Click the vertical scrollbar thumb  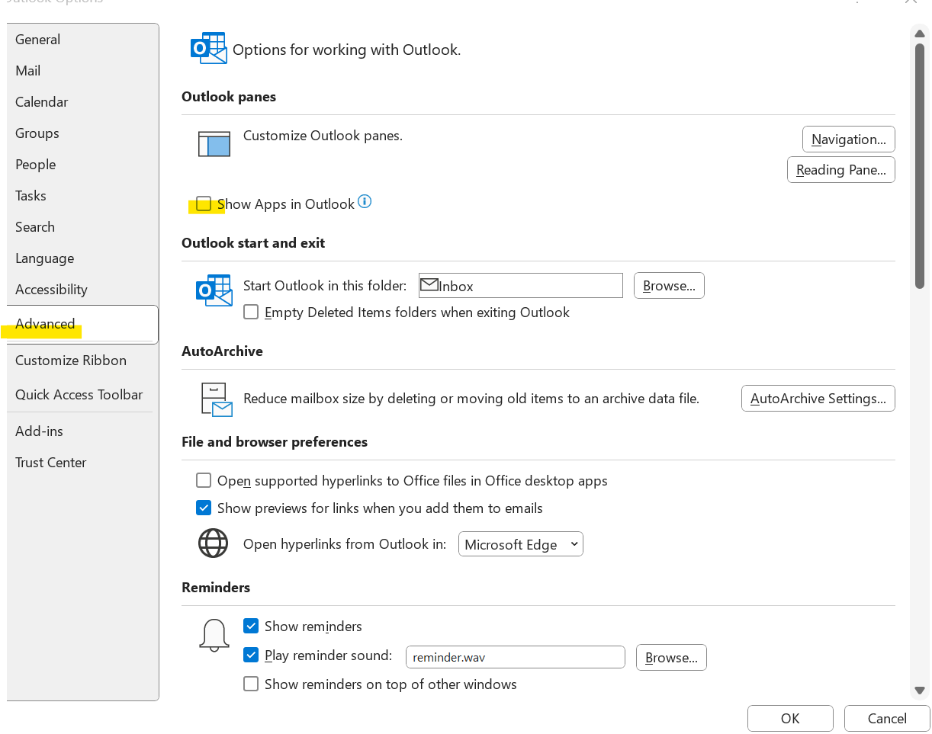920,165
